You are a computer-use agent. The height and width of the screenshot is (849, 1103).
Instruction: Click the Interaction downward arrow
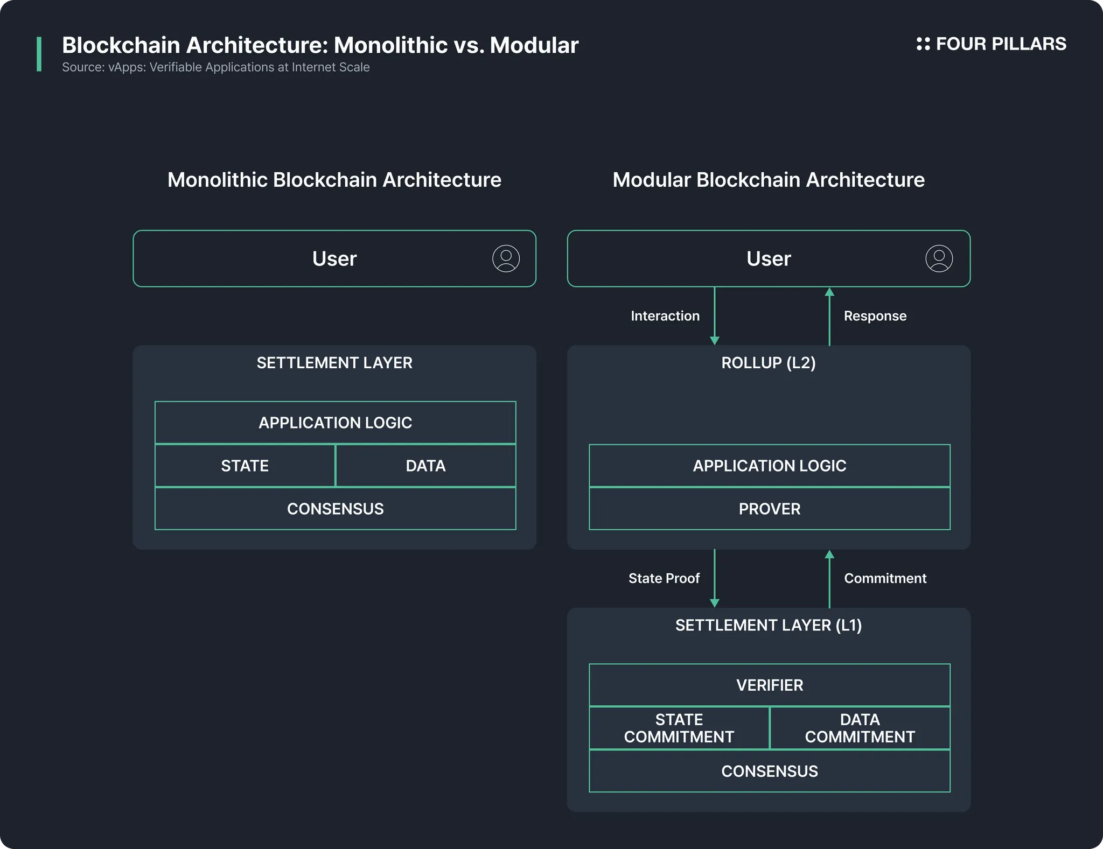715,316
